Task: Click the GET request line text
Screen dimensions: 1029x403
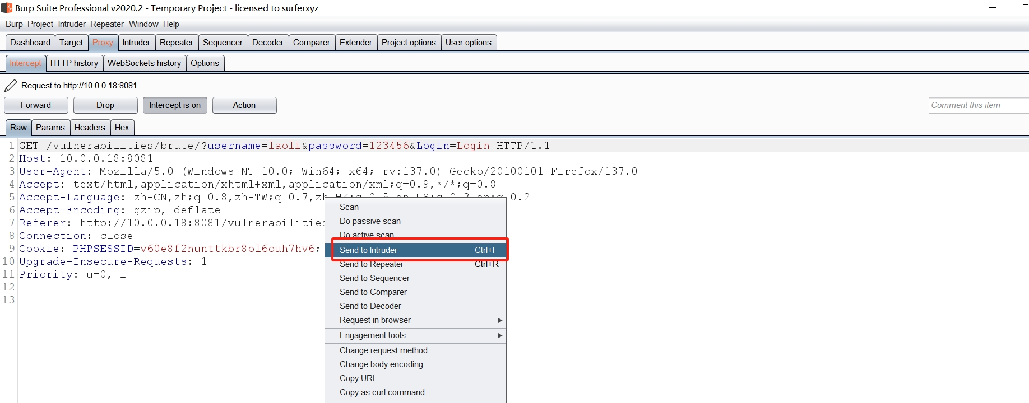Action: [x=284, y=146]
